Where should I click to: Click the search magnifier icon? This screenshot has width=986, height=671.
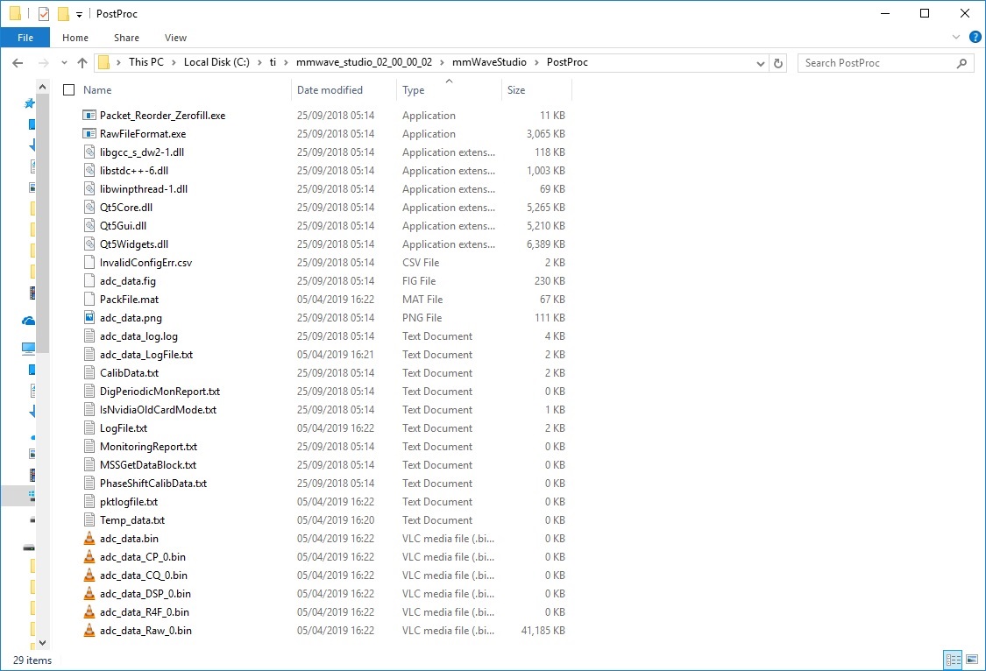(961, 63)
